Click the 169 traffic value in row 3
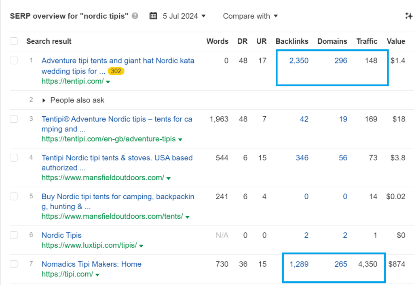 [x=371, y=119]
